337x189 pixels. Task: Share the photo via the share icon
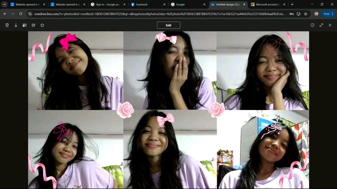pos(33,25)
